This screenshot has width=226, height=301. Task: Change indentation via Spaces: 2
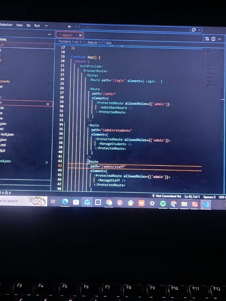pos(209,197)
